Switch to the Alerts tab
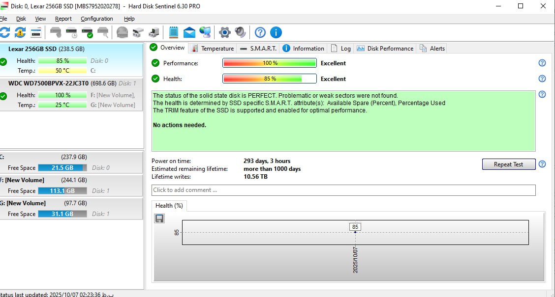This screenshot has width=555, height=297. [432, 49]
